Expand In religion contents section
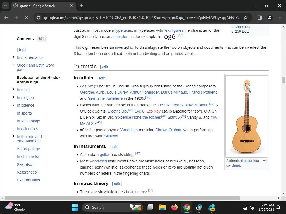Image resolution: width=286 pixels, height=214 pixels. click(x=13, y=97)
